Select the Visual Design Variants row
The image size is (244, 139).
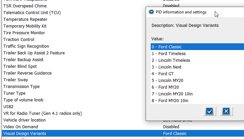coord(123,133)
